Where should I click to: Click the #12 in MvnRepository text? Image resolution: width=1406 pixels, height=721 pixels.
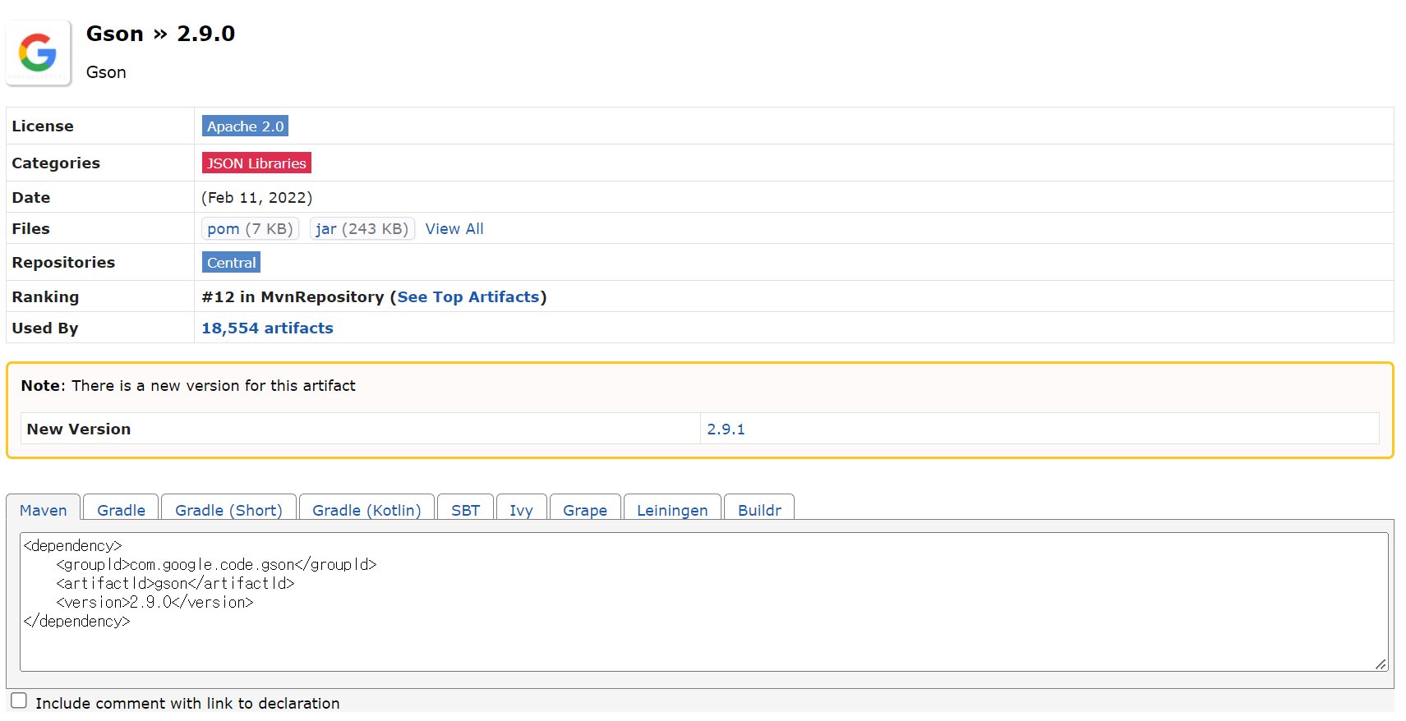[x=293, y=297]
